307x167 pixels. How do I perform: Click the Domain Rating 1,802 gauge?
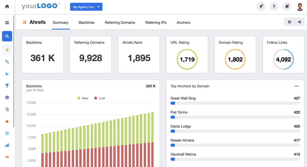[x=235, y=59]
